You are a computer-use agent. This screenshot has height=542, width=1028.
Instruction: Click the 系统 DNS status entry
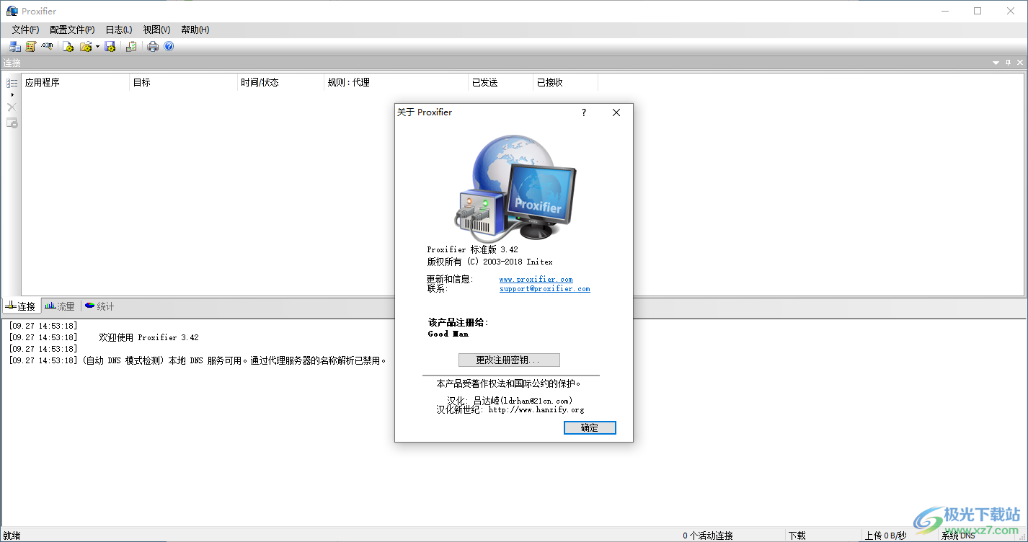click(957, 536)
